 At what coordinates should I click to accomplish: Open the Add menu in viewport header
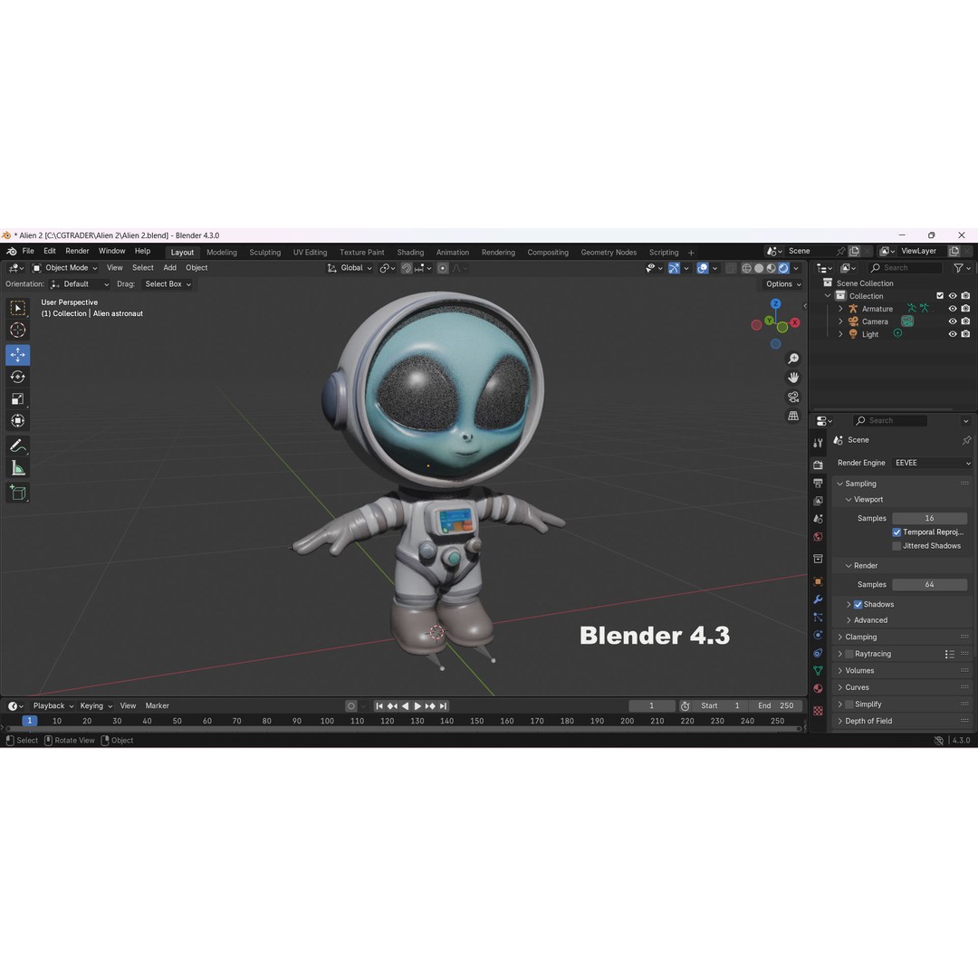[169, 268]
